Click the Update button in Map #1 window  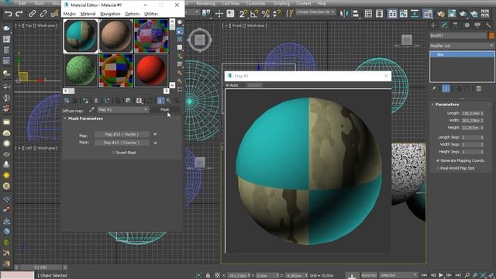(x=253, y=85)
